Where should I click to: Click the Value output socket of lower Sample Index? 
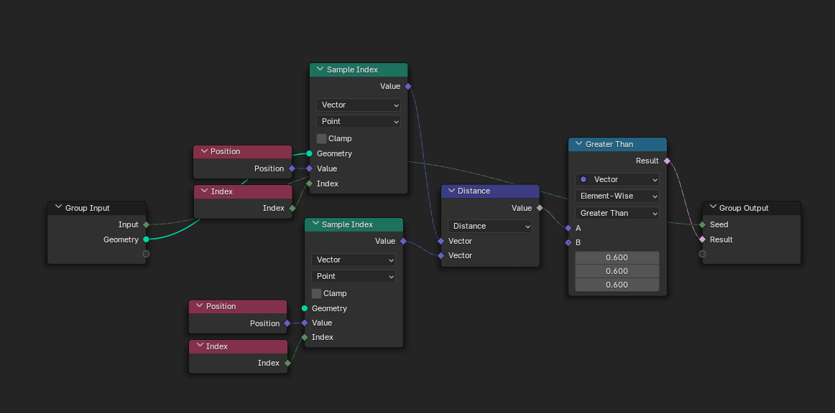(x=403, y=242)
